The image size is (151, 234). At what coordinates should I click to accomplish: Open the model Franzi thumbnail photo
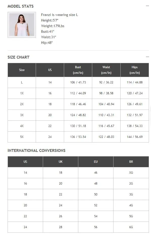tap(22, 25)
